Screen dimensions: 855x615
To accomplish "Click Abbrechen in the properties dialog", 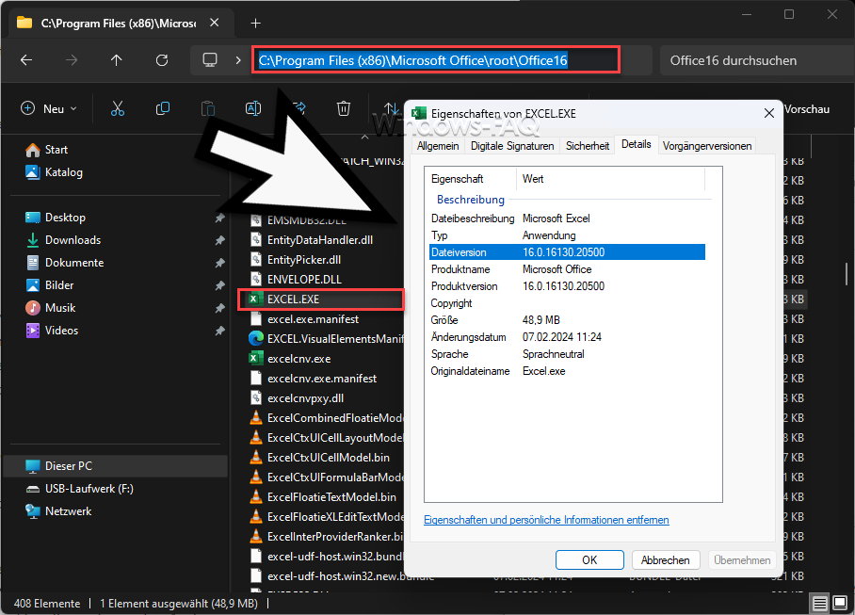I will coord(665,560).
